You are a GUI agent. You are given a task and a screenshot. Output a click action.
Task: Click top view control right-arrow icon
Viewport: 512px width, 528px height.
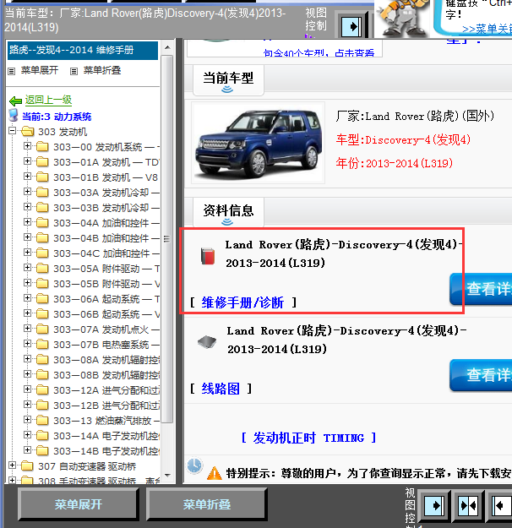[x=351, y=26]
